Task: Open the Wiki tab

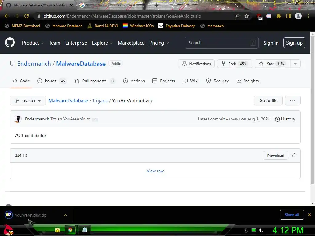Action: click(x=190, y=81)
